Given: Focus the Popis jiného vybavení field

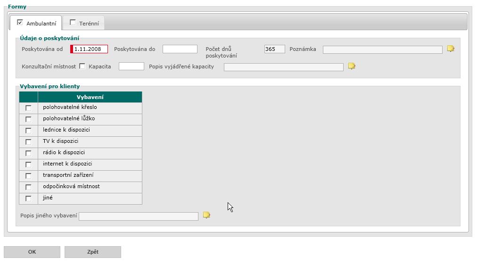Looking at the screenshot, I should point(139,216).
